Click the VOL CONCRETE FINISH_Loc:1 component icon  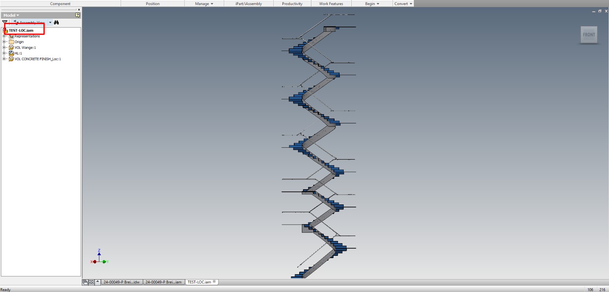click(11, 59)
